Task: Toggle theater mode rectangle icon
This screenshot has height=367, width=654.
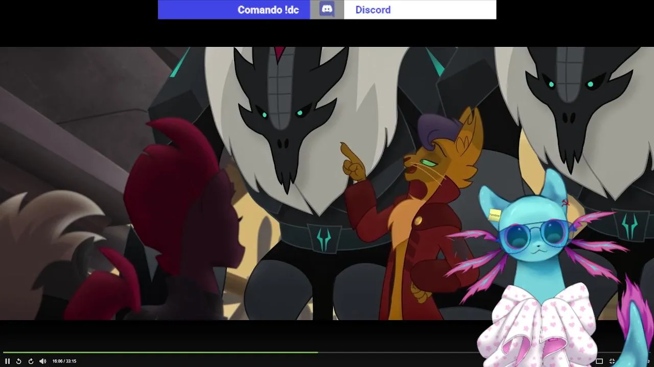Action: pyautogui.click(x=599, y=361)
